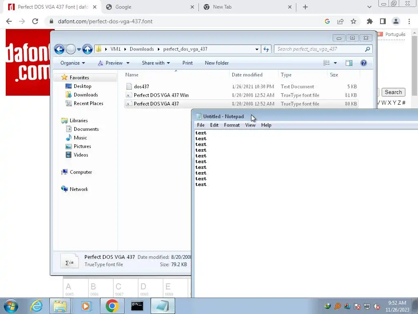Click the Explorer Up folder arrow
The height and width of the screenshot is (314, 418).
(x=87, y=49)
